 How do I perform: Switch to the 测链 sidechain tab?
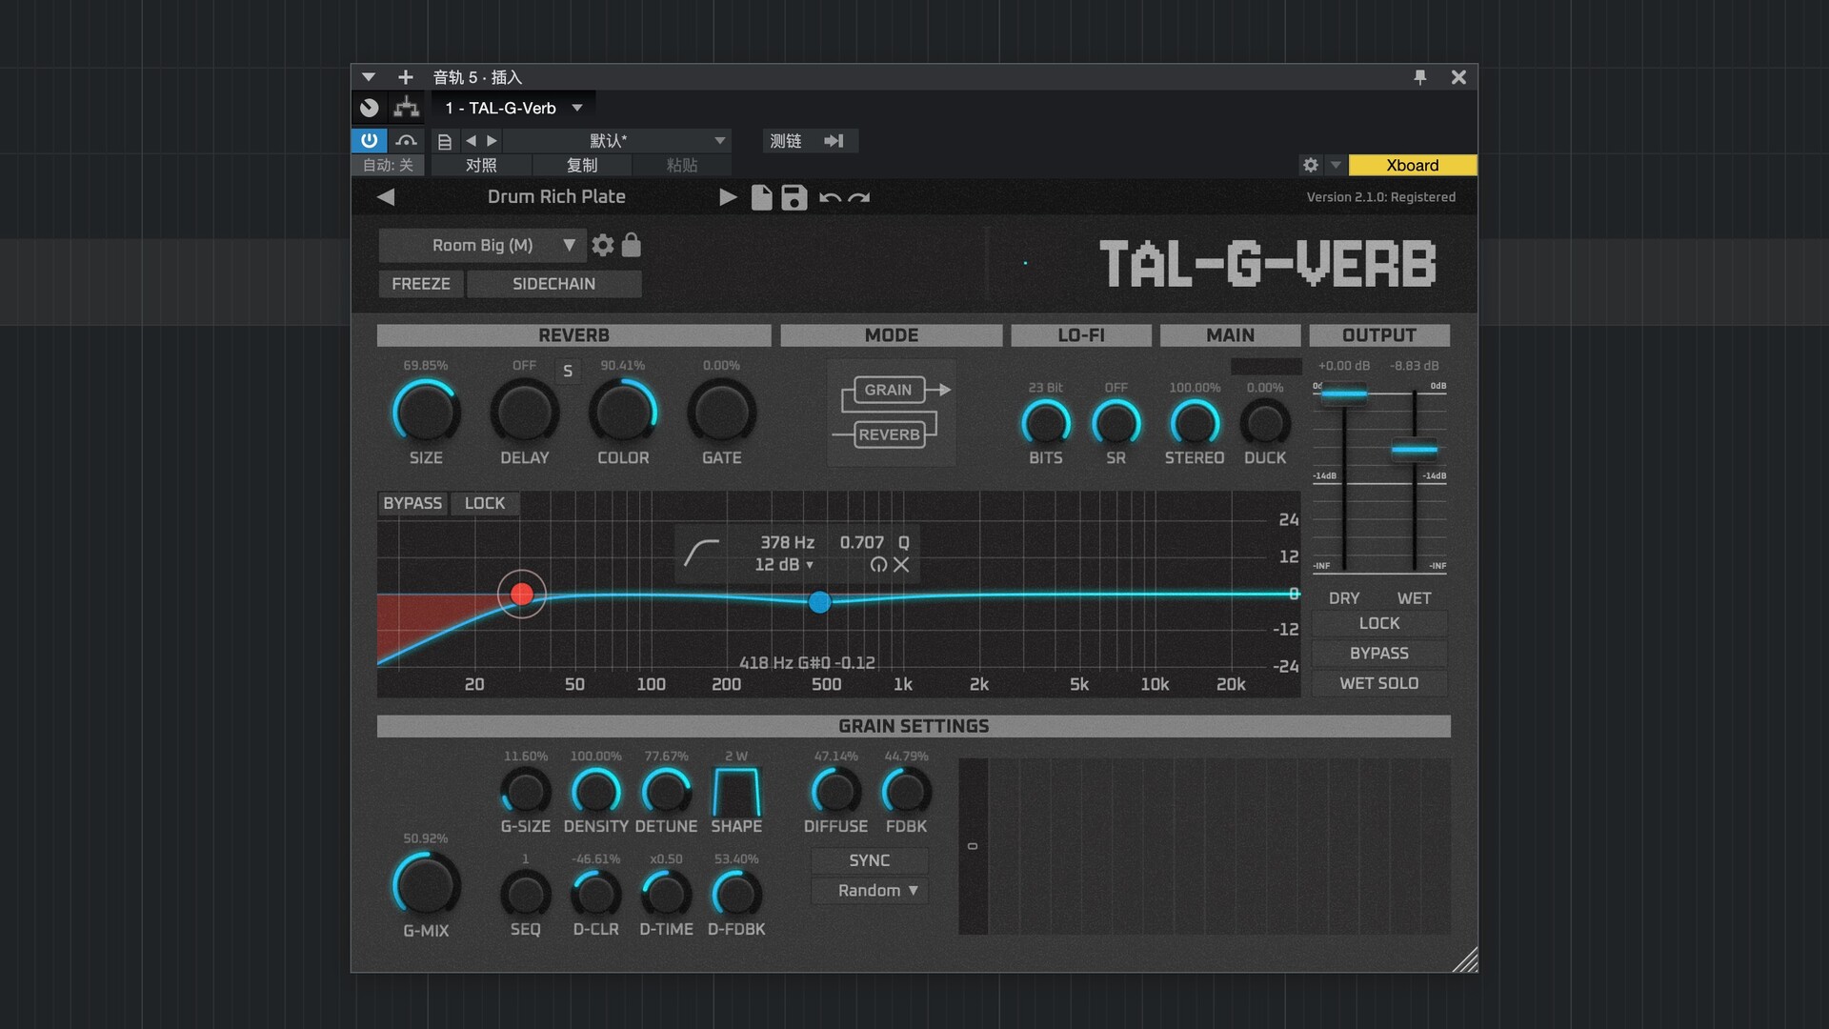tap(784, 140)
